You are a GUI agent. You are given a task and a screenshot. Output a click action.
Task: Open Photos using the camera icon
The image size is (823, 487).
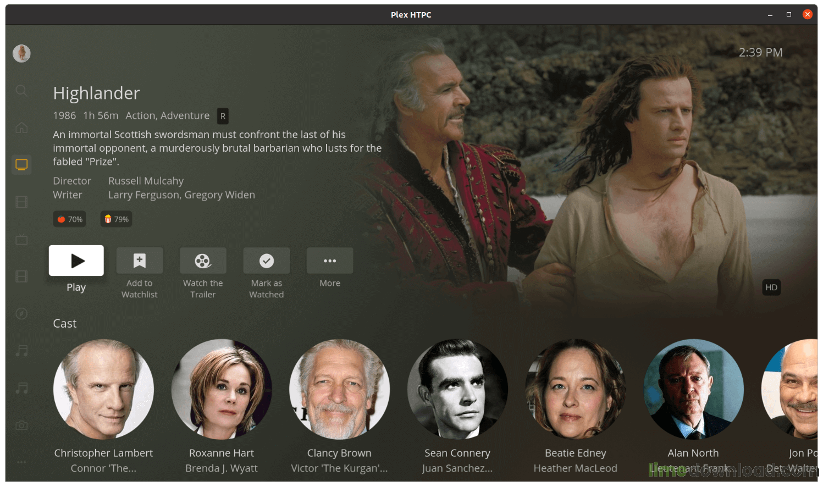coord(21,425)
